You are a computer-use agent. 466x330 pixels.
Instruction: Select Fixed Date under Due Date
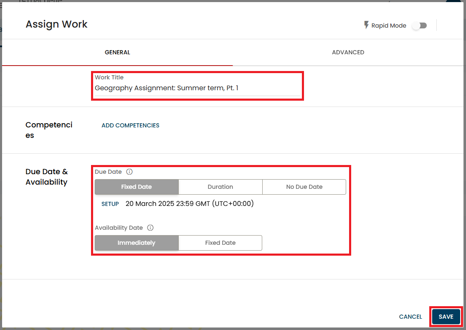[x=137, y=187]
